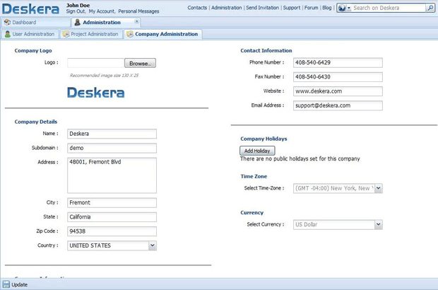Click the no public holidays message
The width and height of the screenshot is (438, 290).
[300, 159]
